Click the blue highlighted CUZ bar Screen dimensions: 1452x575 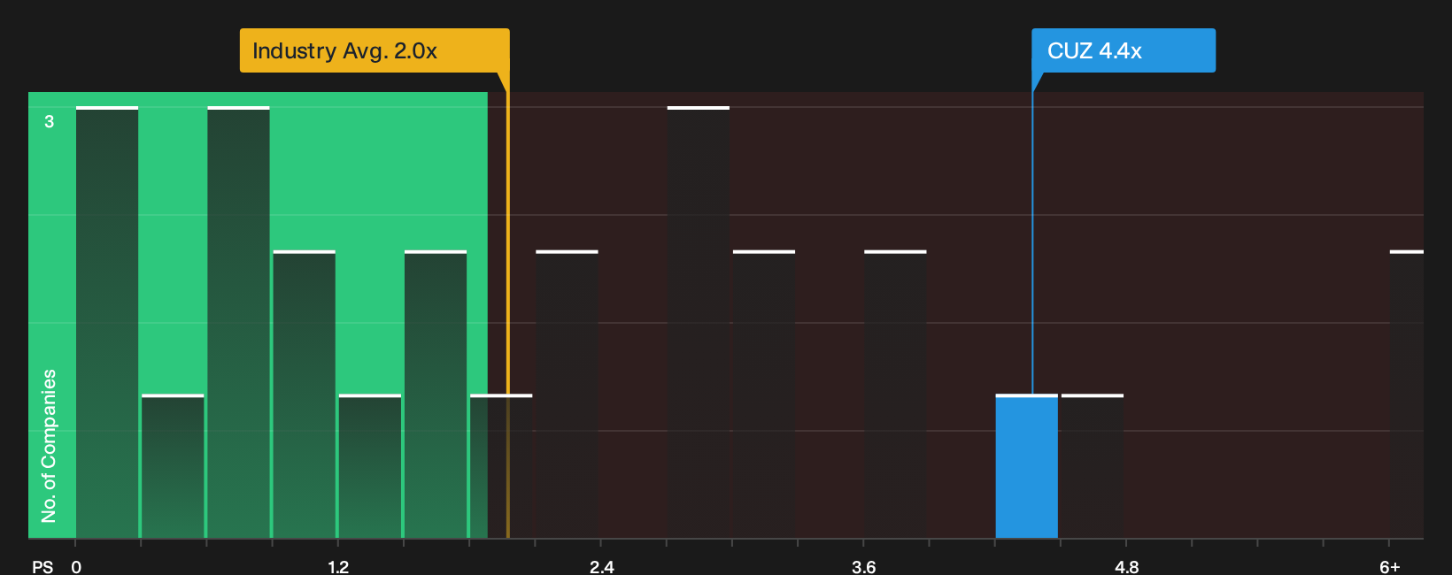pos(1027,466)
